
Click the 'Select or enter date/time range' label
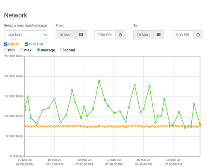point(26,26)
